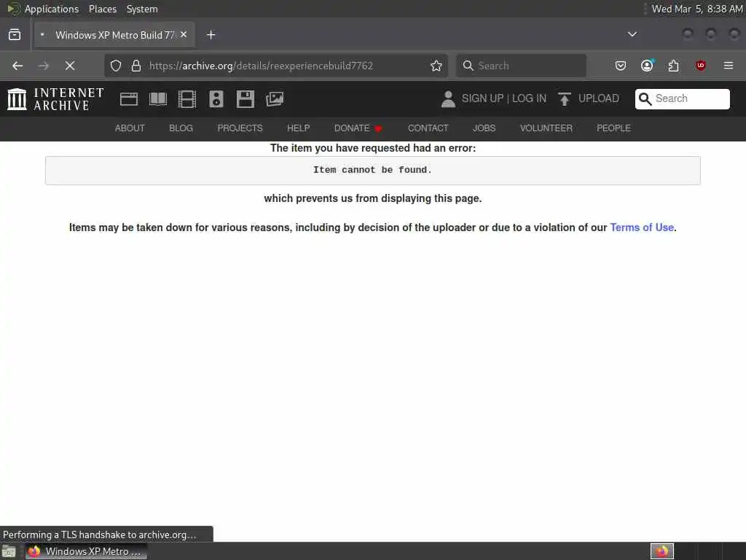The height and width of the screenshot is (560, 746).
Task: Open the Images icon
Action: pyautogui.click(x=275, y=99)
